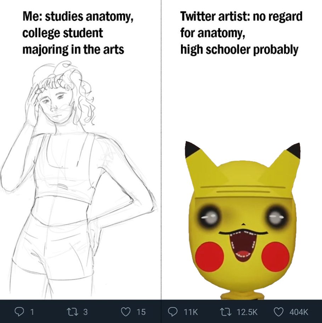
Task: Open replies via the 11K comment icon
Action: (x=173, y=312)
